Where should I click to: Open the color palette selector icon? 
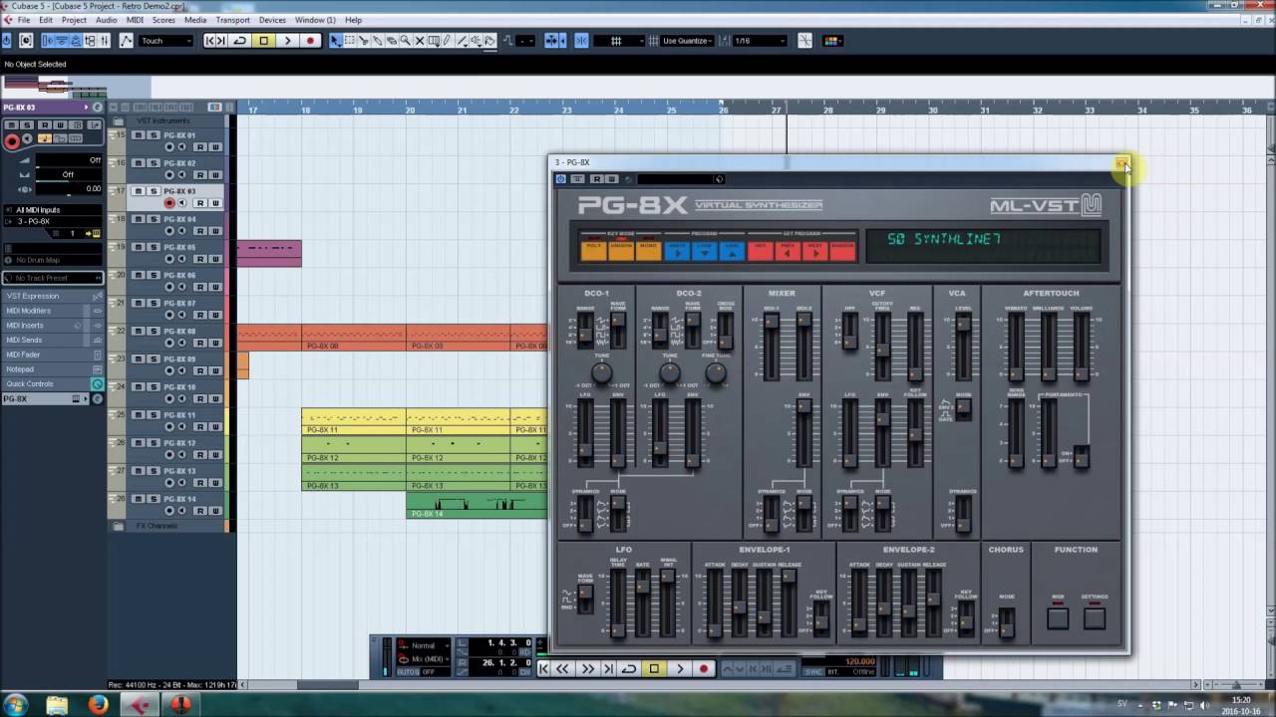pos(830,41)
